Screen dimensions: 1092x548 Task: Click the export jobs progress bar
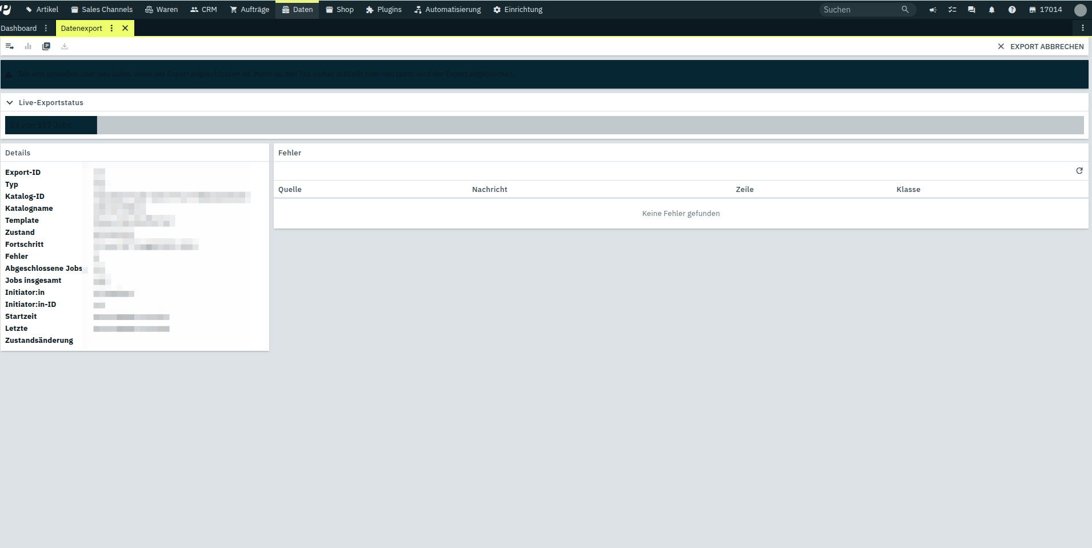click(544, 125)
